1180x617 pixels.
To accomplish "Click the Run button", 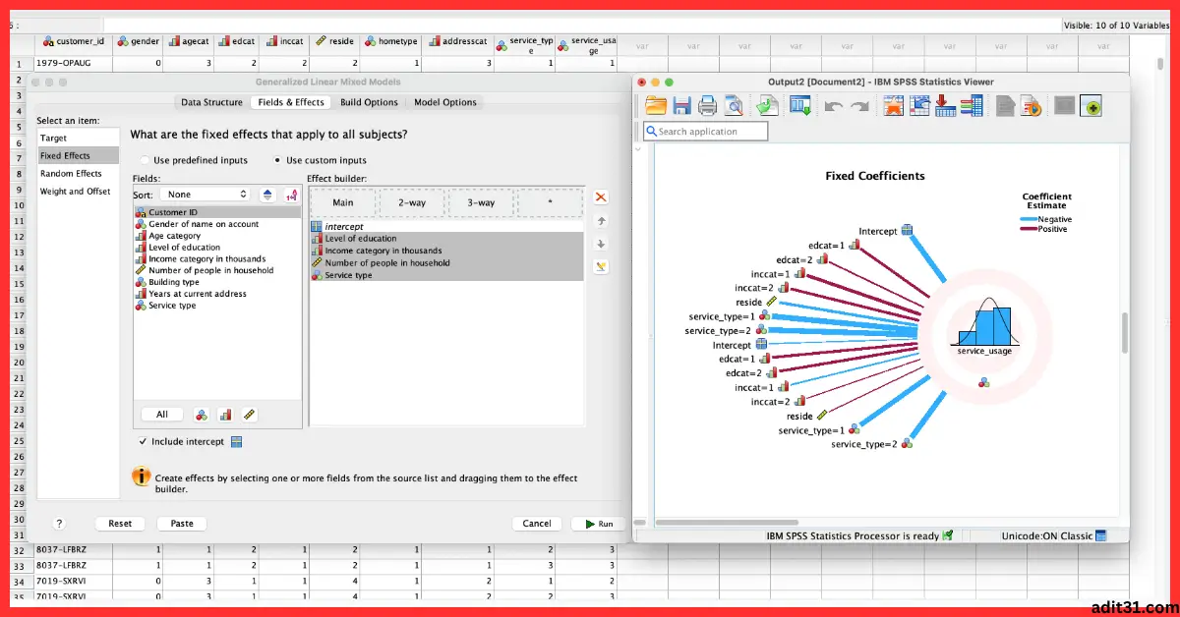I will [x=598, y=524].
